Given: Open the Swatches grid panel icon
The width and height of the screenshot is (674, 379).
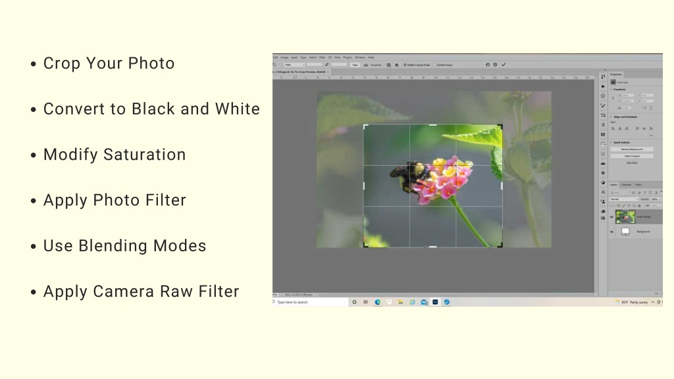Looking at the screenshot, I should click(603, 218).
